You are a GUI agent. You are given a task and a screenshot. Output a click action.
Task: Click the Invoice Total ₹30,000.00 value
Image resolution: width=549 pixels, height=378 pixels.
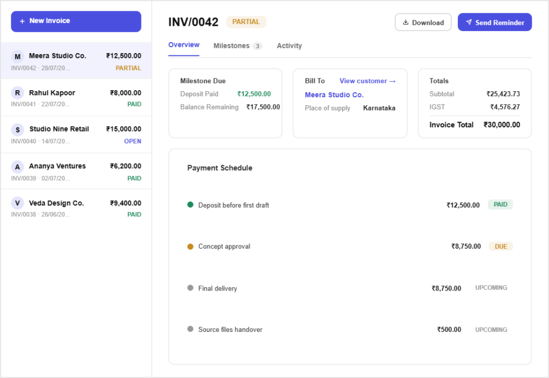tap(502, 125)
